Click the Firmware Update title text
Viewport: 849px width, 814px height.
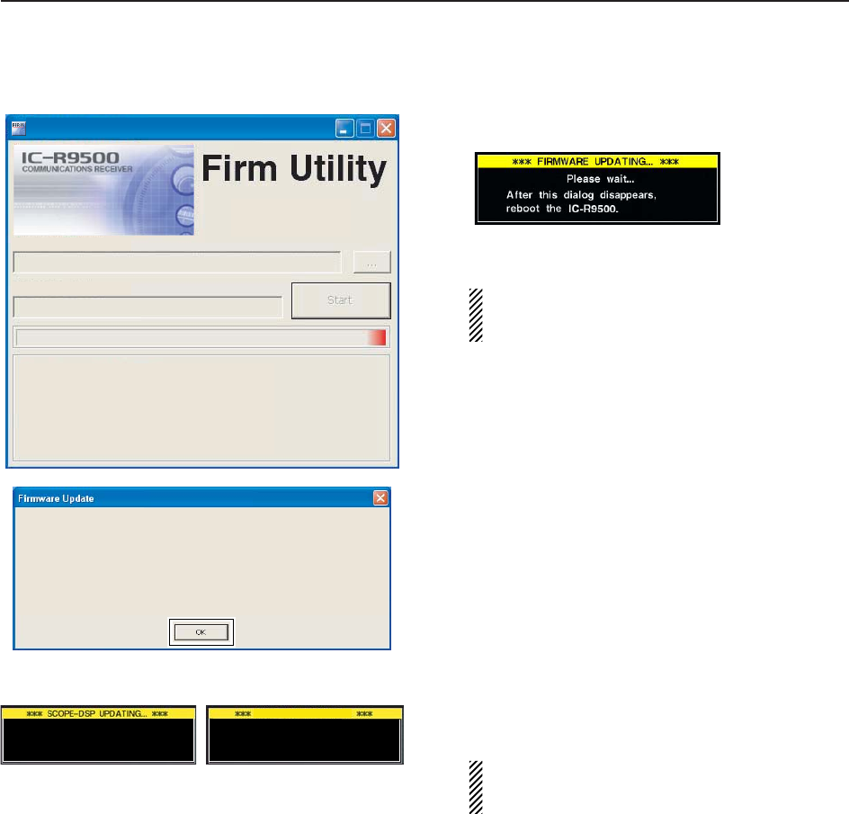click(56, 498)
